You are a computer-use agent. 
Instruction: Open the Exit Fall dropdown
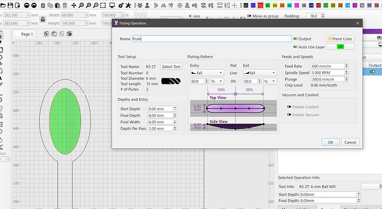click(x=260, y=73)
